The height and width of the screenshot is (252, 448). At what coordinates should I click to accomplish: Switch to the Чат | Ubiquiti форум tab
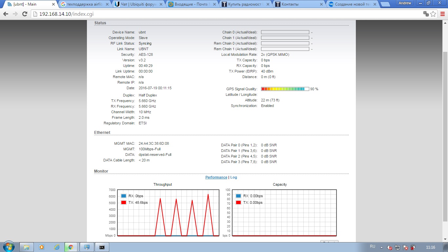pos(139,4)
